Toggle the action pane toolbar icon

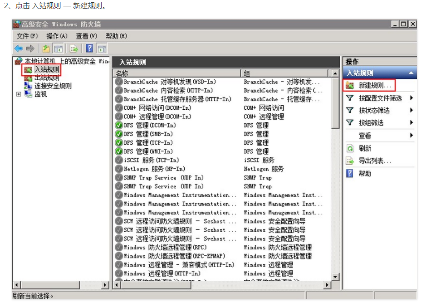click(102, 49)
